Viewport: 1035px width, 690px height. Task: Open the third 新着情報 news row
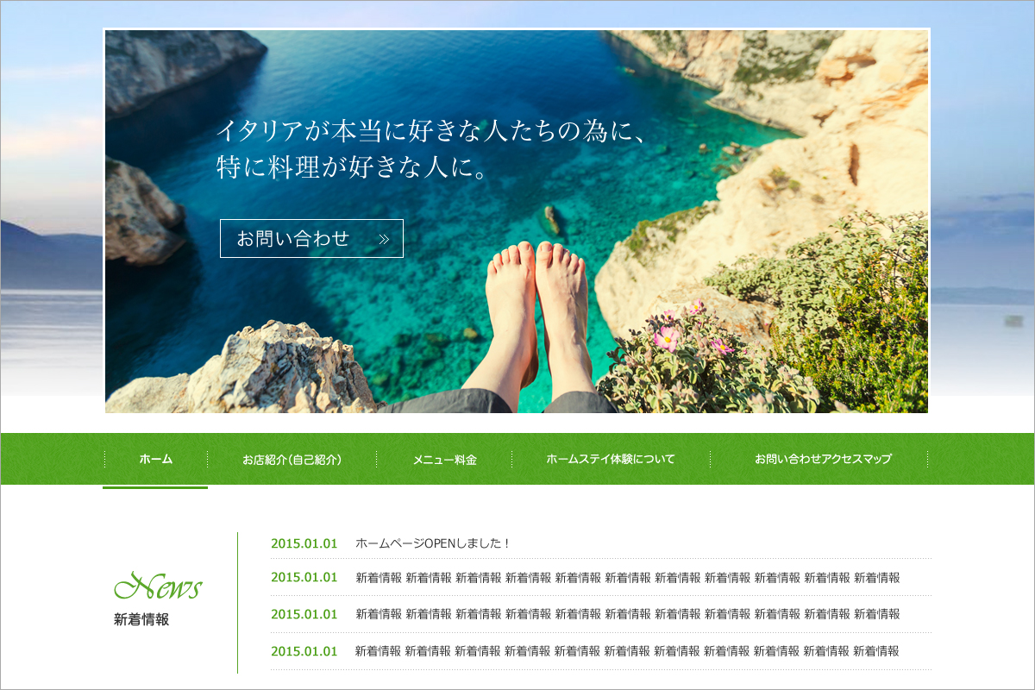coord(600,614)
